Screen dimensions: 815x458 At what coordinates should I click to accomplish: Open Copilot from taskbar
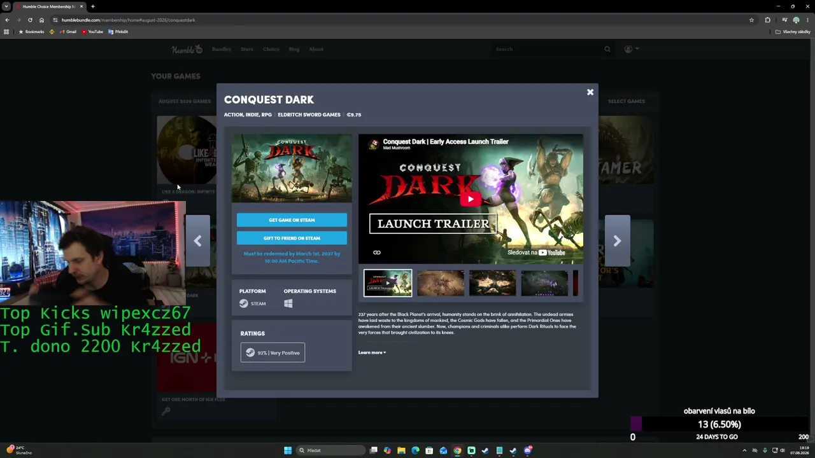point(387,450)
